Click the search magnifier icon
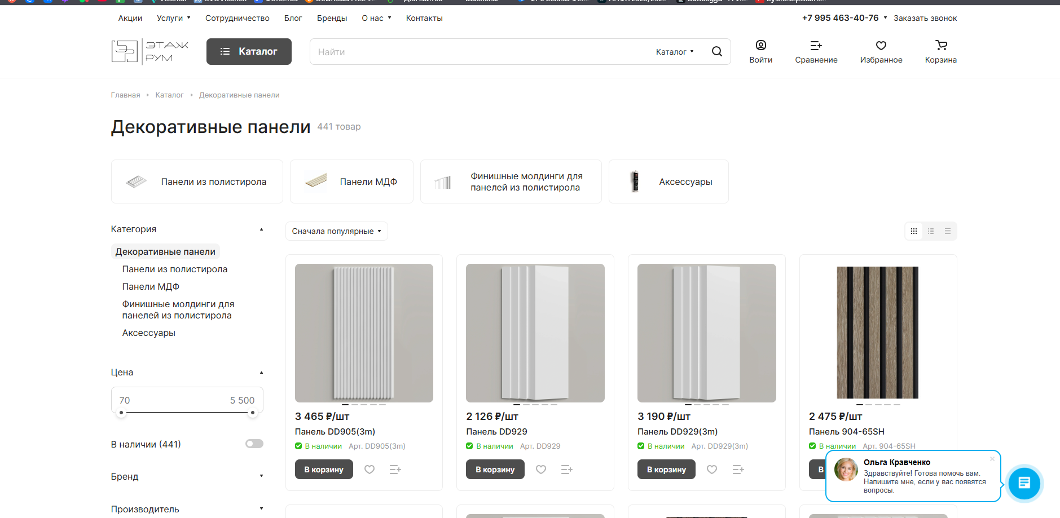The height and width of the screenshot is (518, 1060). [716, 51]
